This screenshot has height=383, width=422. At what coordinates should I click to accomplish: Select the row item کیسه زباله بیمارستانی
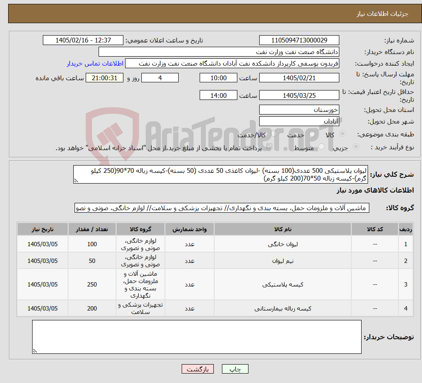pyautogui.click(x=283, y=308)
